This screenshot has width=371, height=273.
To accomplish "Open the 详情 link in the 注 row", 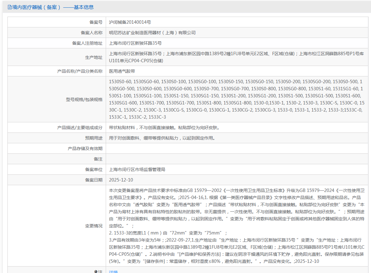I will click(113, 272).
